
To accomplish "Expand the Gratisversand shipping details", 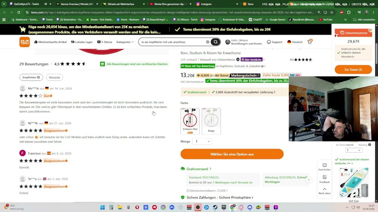I will coord(196,169).
